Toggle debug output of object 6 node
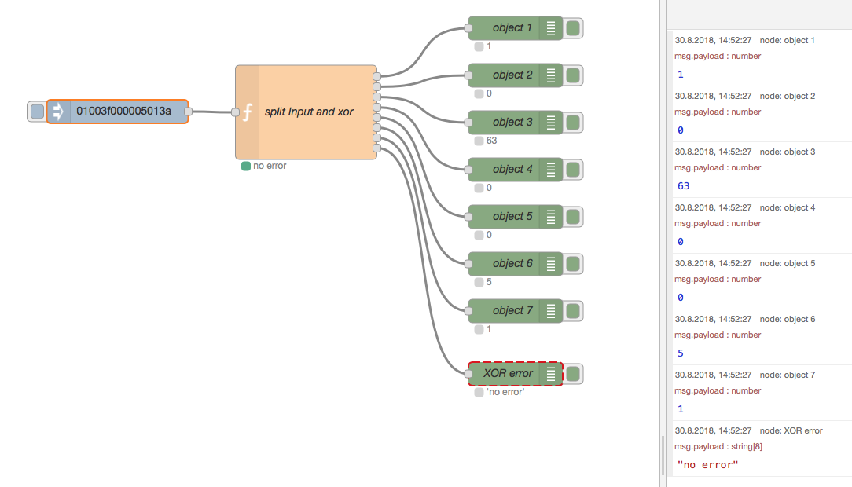Image resolution: width=852 pixels, height=487 pixels. [573, 265]
